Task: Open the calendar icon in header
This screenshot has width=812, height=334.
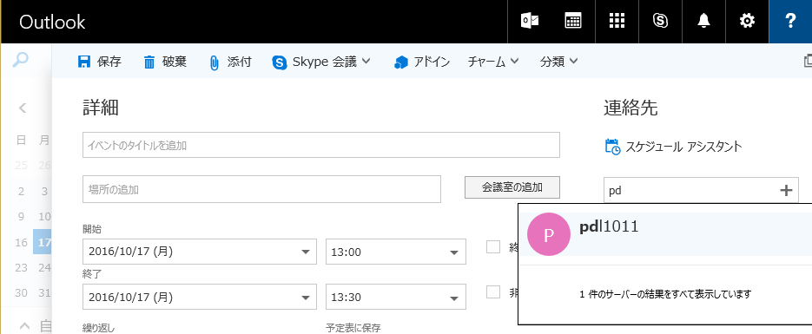Action: coord(573,21)
